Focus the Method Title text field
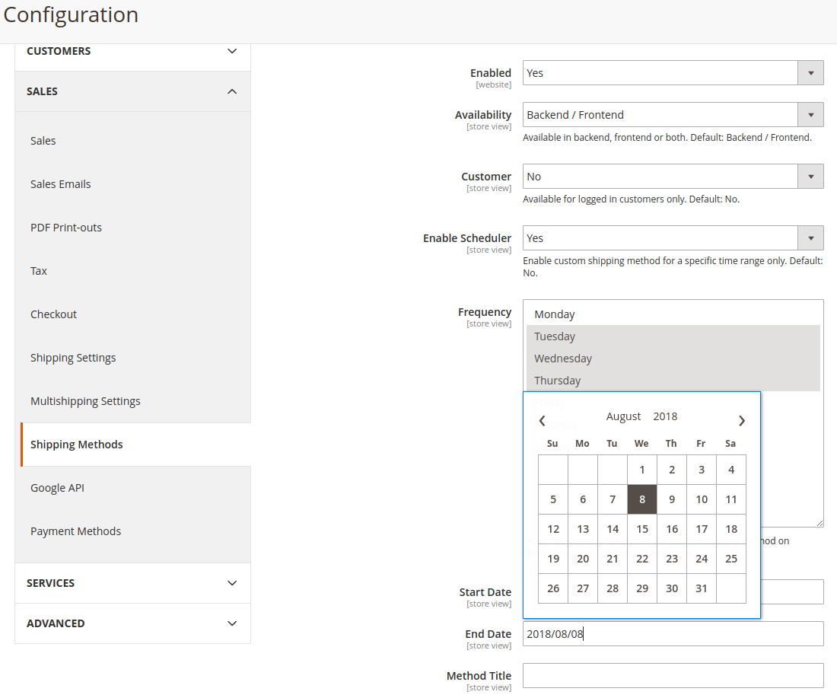The width and height of the screenshot is (837, 698). (673, 676)
